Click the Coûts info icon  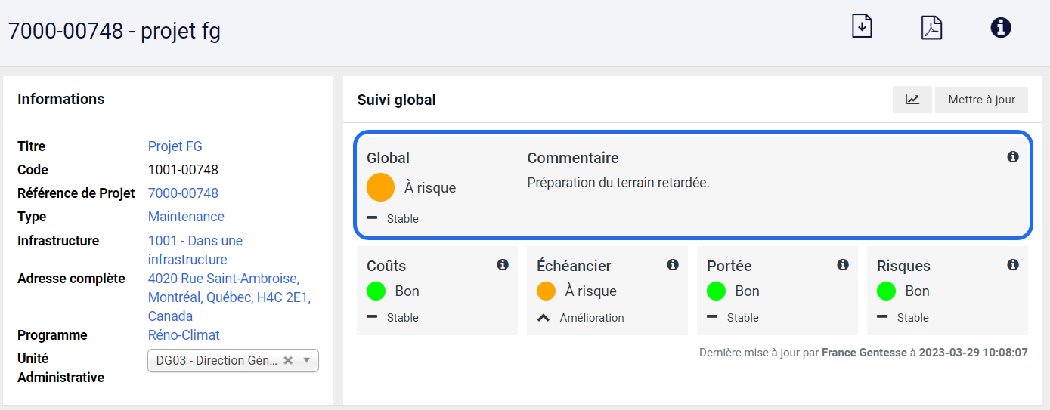point(503,265)
